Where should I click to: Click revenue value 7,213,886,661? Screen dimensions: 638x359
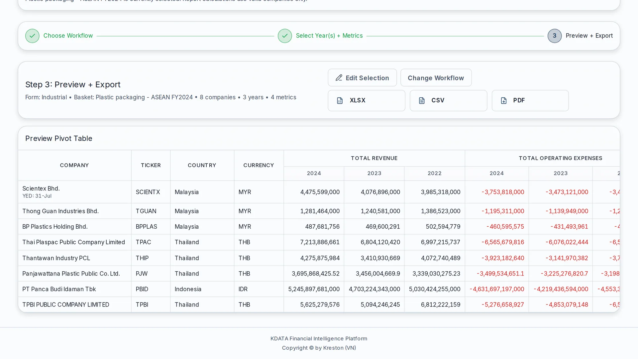[x=320, y=242]
